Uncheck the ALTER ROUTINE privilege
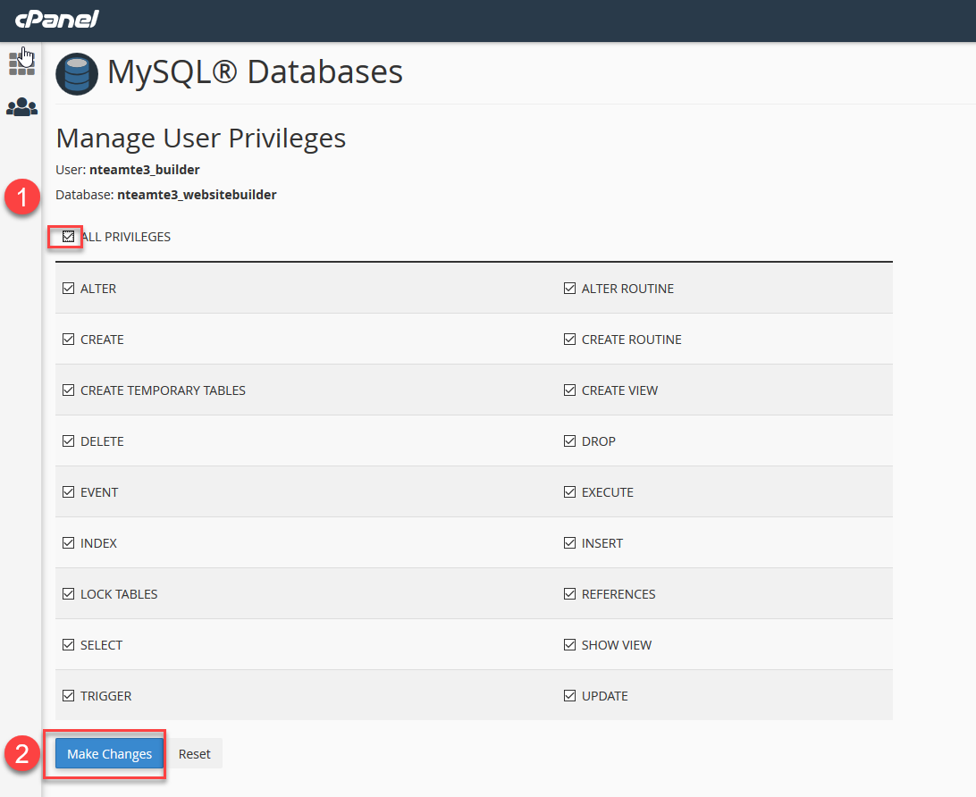Screen dimensions: 976x797 pyautogui.click(x=569, y=288)
